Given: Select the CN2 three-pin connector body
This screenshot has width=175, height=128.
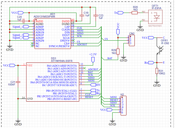Looking at the screenshot, I should (132, 40).
